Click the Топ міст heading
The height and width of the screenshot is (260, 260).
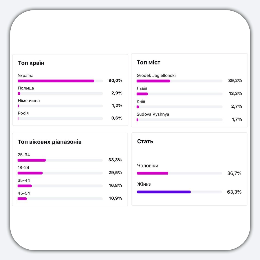point(148,62)
